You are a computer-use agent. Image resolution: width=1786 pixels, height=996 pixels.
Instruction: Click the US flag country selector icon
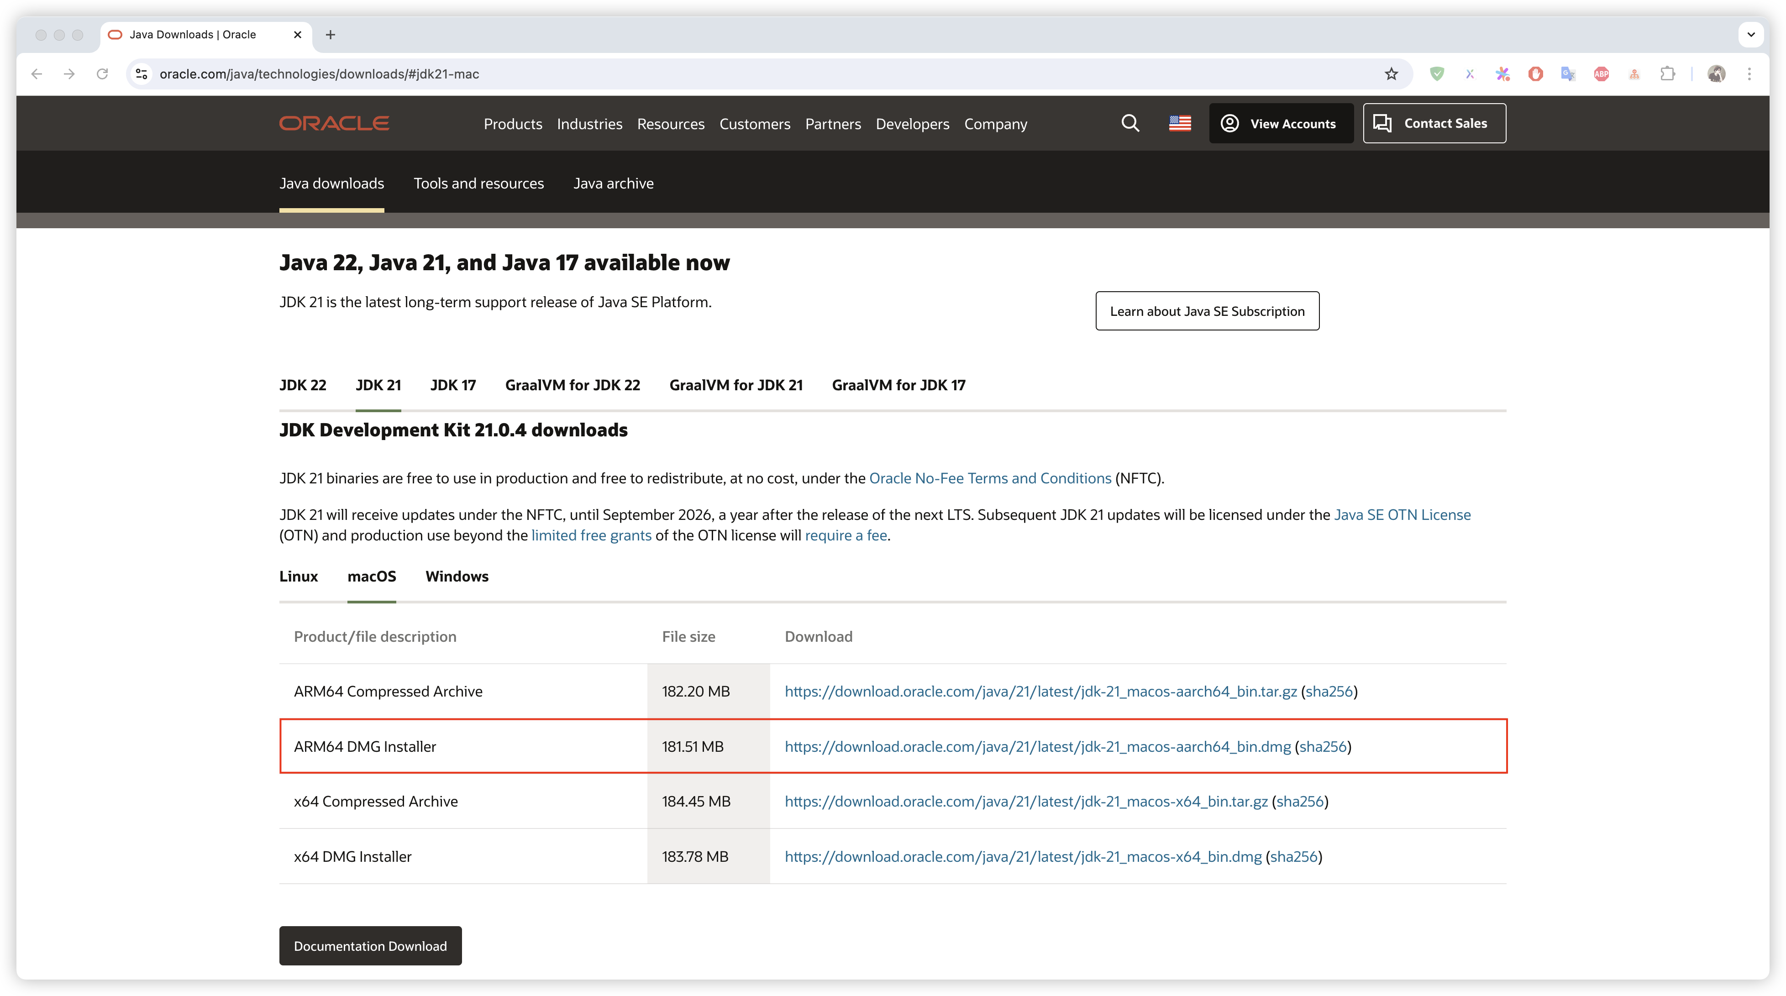pyautogui.click(x=1179, y=123)
